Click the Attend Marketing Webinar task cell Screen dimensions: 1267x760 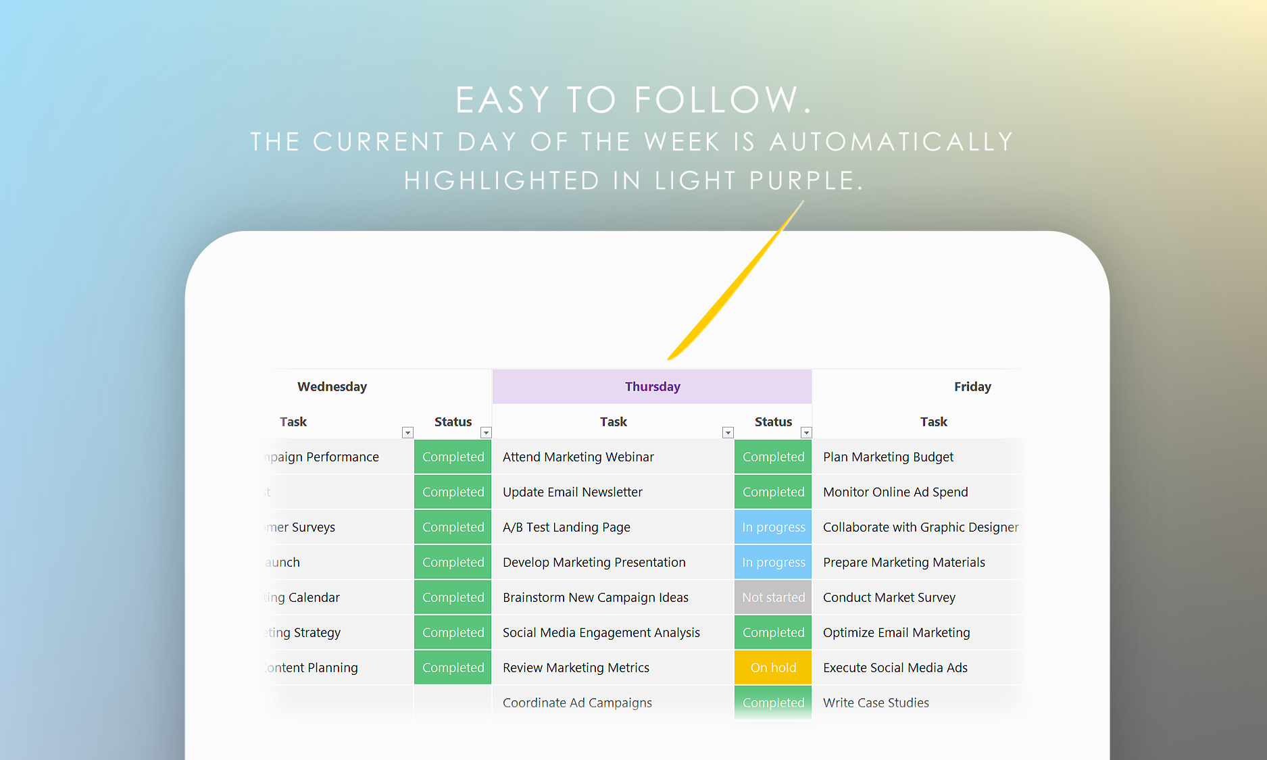pos(578,457)
